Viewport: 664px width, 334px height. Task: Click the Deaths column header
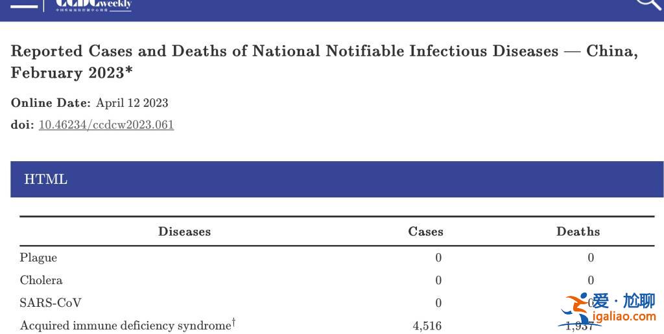tap(578, 232)
